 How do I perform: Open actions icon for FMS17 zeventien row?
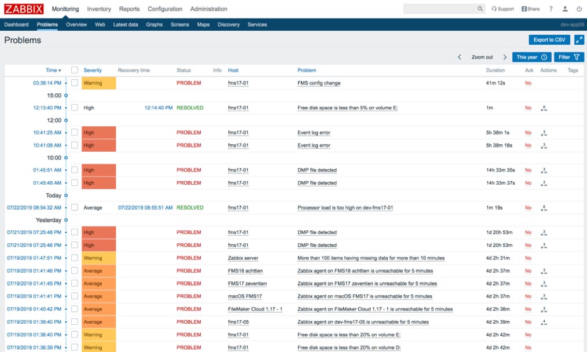[544, 284]
